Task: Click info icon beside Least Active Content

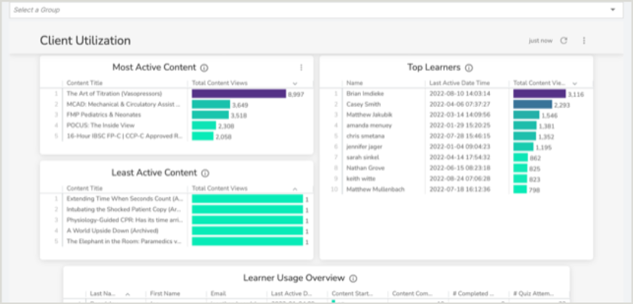Action: point(205,173)
